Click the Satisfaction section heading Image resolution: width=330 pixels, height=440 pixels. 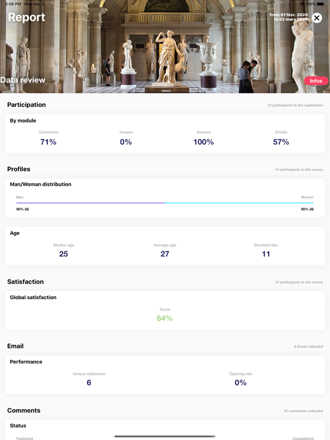[x=25, y=282]
